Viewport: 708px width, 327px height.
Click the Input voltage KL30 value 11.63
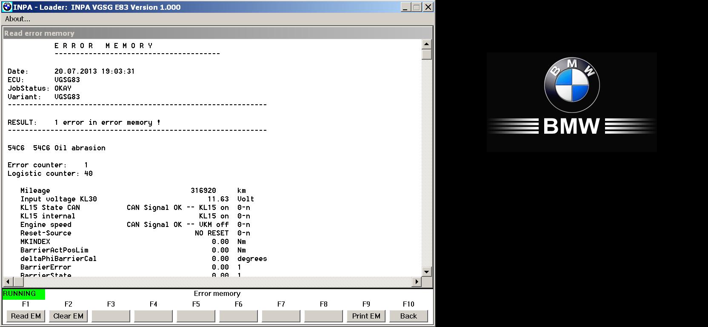coord(218,199)
